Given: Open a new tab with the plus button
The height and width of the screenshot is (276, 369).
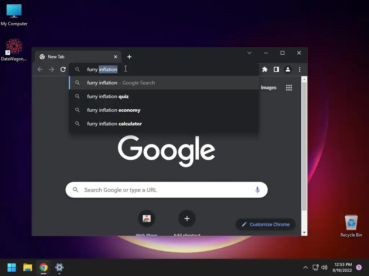Looking at the screenshot, I should 129,57.
